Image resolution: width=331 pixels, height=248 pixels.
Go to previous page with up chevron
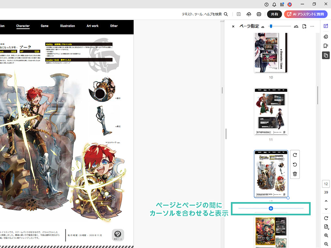326,201
